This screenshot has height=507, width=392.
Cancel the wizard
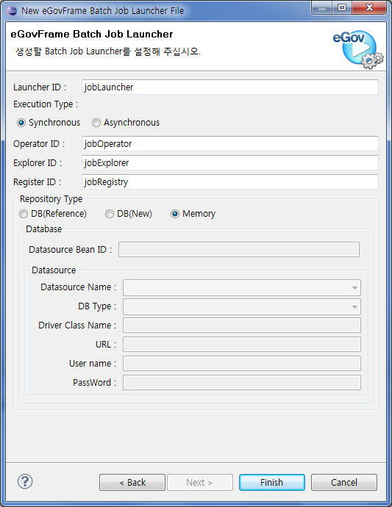coord(344,483)
